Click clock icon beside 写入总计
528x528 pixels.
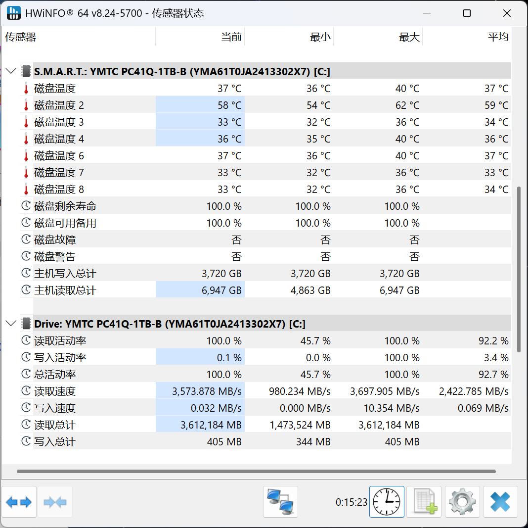(26, 441)
